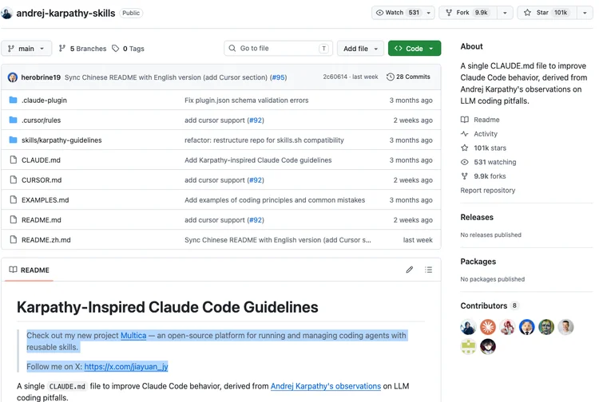Click the branches icon beside 5 Branches
The height and width of the screenshot is (402, 599).
click(61, 49)
